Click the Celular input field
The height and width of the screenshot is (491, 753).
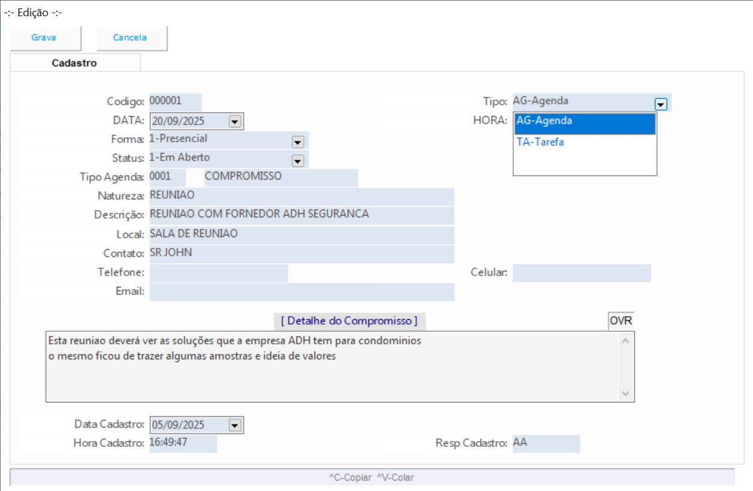point(581,273)
